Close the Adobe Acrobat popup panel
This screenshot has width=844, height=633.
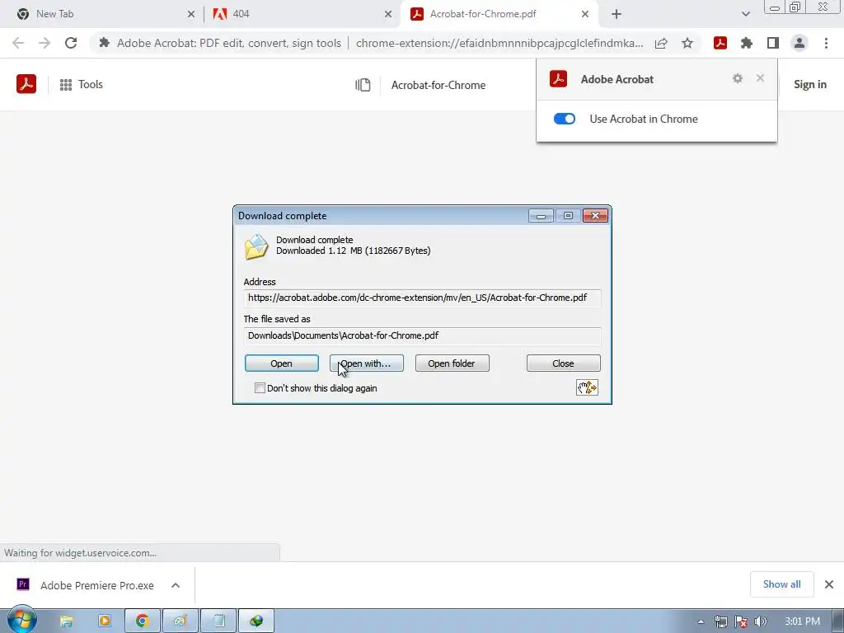click(760, 78)
